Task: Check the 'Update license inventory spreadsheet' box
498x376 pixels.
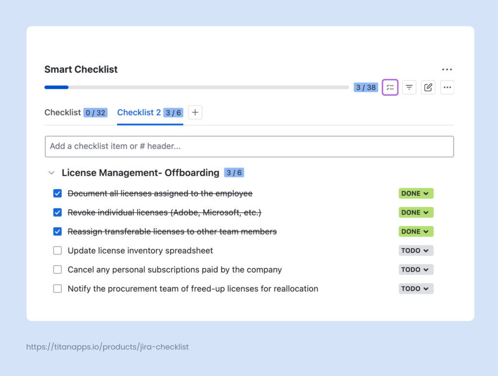Action: tap(57, 250)
